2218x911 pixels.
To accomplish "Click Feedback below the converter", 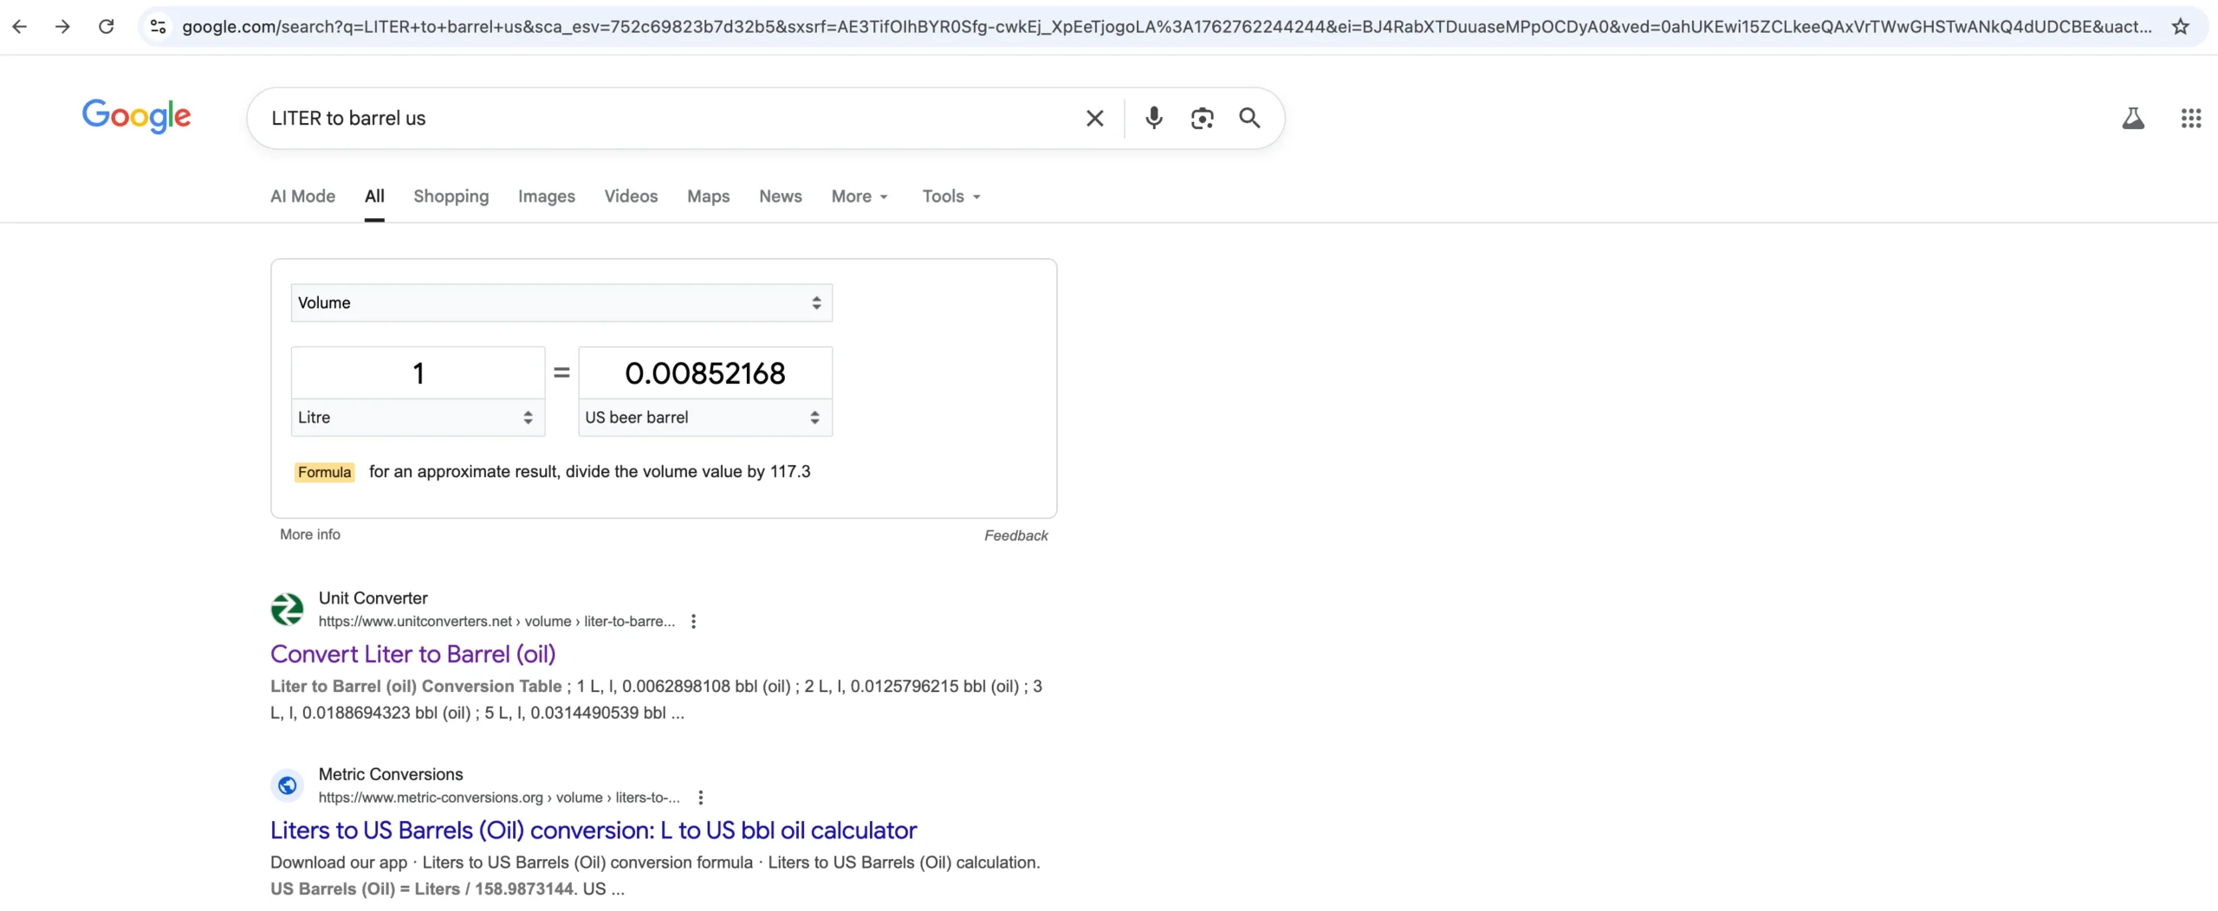I will (x=1015, y=536).
